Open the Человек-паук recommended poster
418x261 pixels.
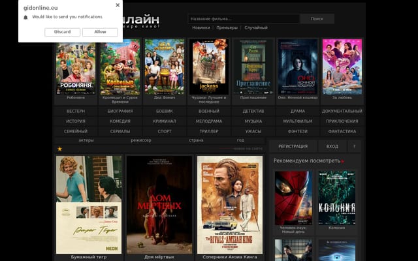(293, 198)
